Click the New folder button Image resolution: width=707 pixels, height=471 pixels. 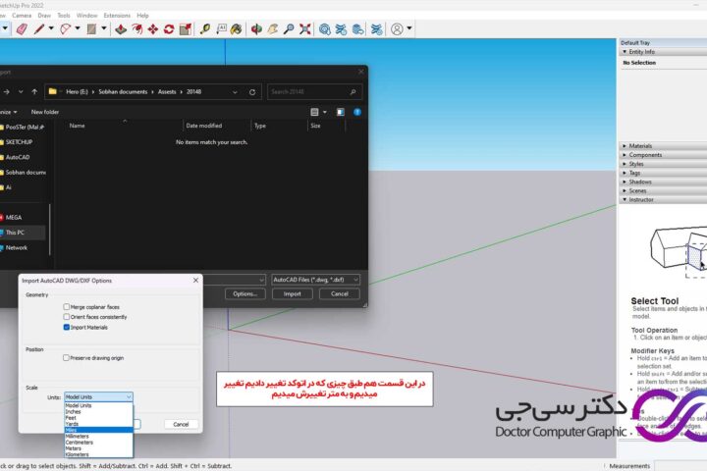(45, 112)
